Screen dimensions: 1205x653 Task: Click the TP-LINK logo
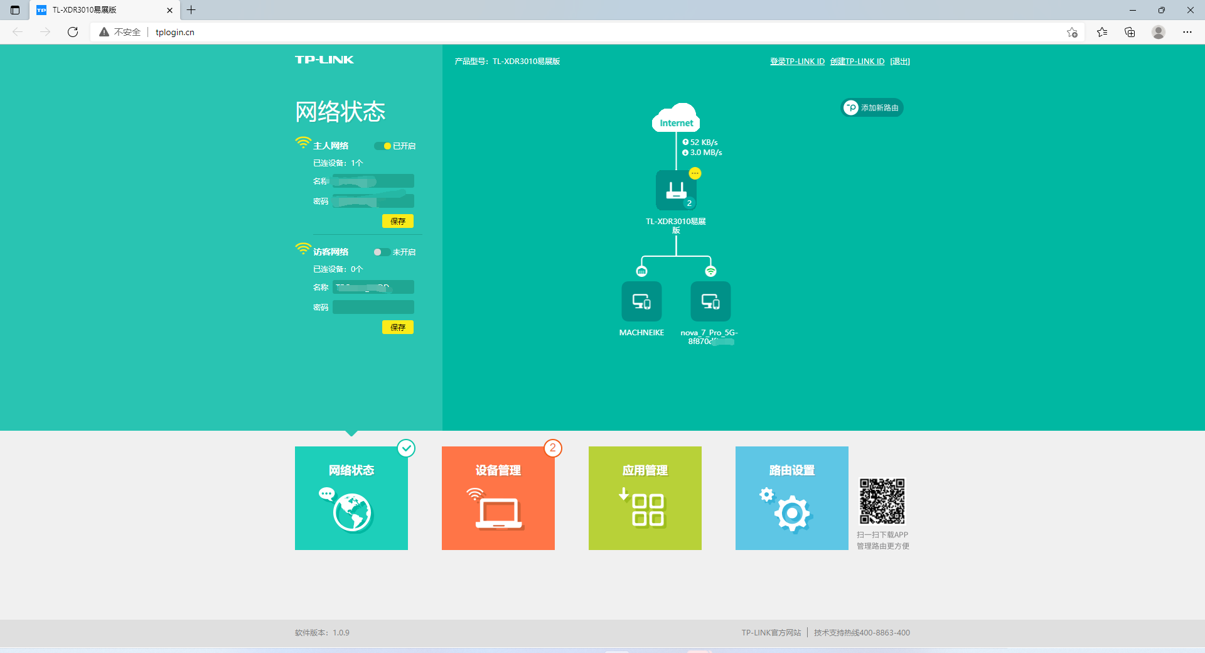point(324,60)
